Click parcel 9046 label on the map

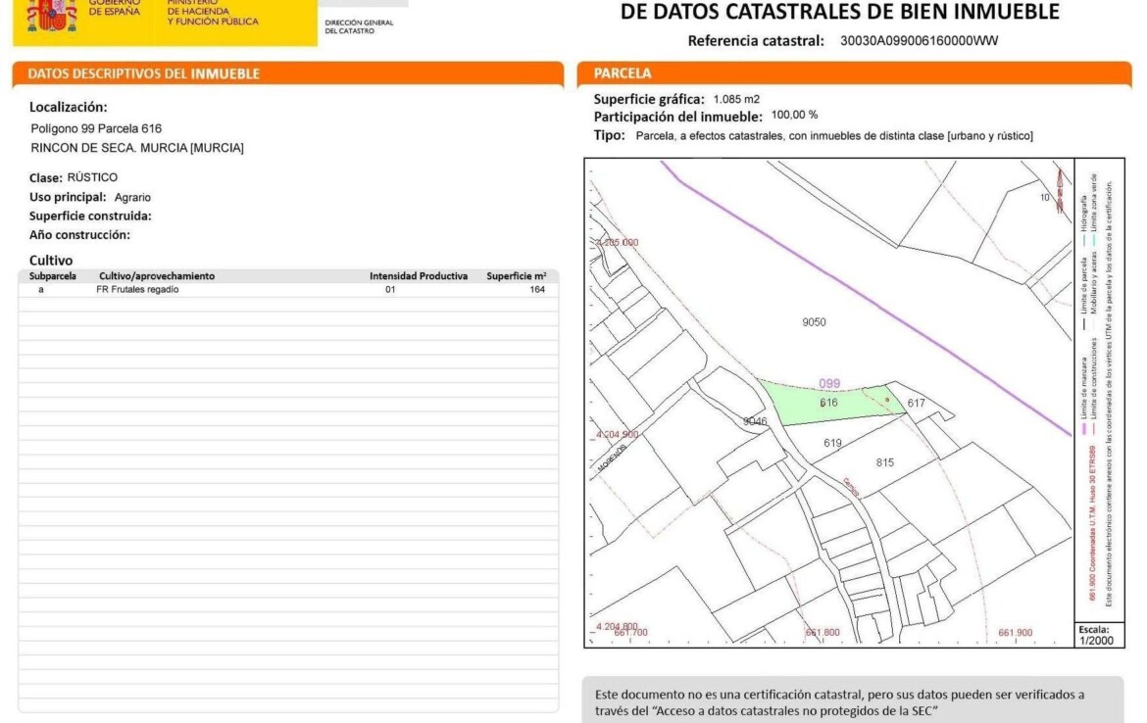point(754,421)
